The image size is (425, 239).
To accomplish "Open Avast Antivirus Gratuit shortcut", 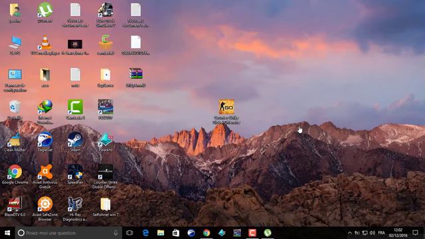I will pos(45,172).
